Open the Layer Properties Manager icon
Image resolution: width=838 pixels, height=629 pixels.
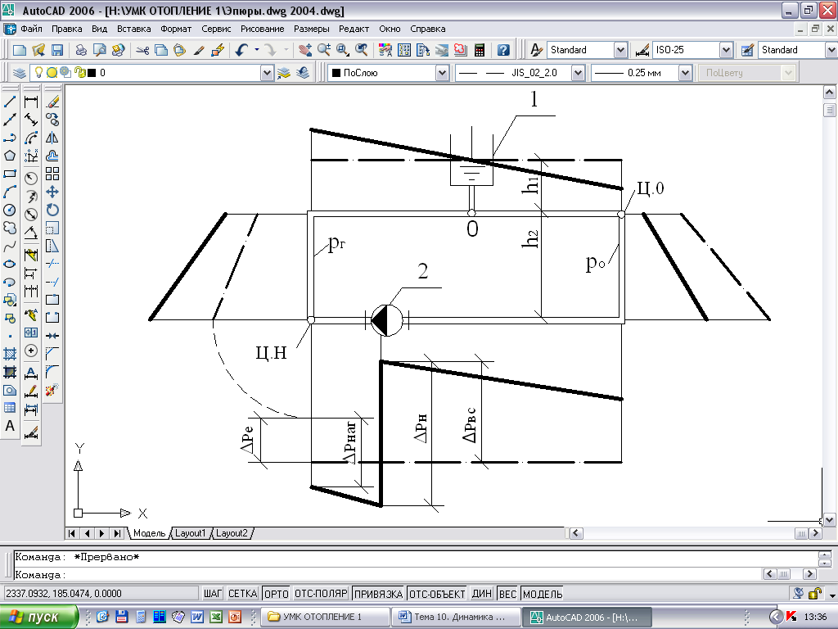pos(20,73)
